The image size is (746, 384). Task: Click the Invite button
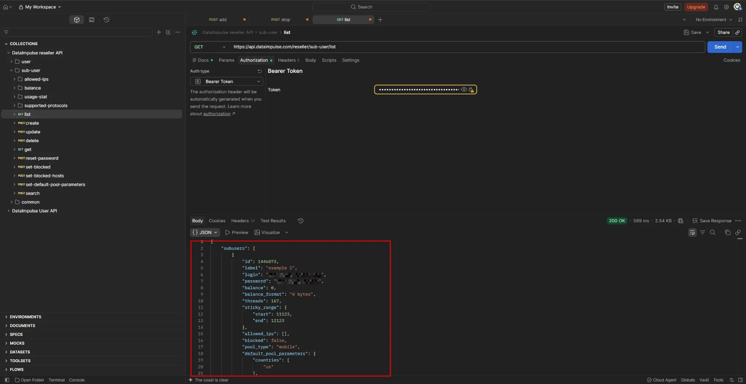coord(672,7)
